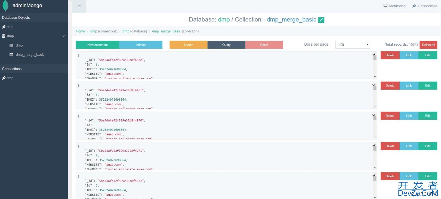The height and width of the screenshot is (199, 441).
Task: Click the Monitoring screen icon
Action: click(385, 6)
